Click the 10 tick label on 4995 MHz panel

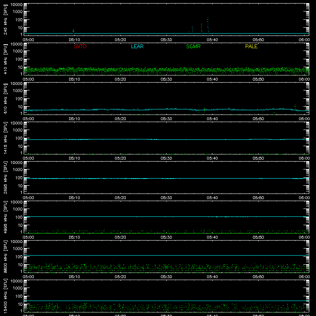(x=20, y=225)
